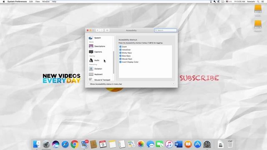Open Finder from the Dock
This screenshot has width=267, height=150.
(37, 144)
